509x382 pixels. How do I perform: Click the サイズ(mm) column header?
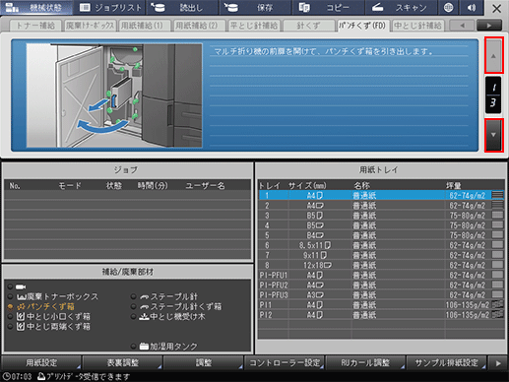[x=307, y=186]
